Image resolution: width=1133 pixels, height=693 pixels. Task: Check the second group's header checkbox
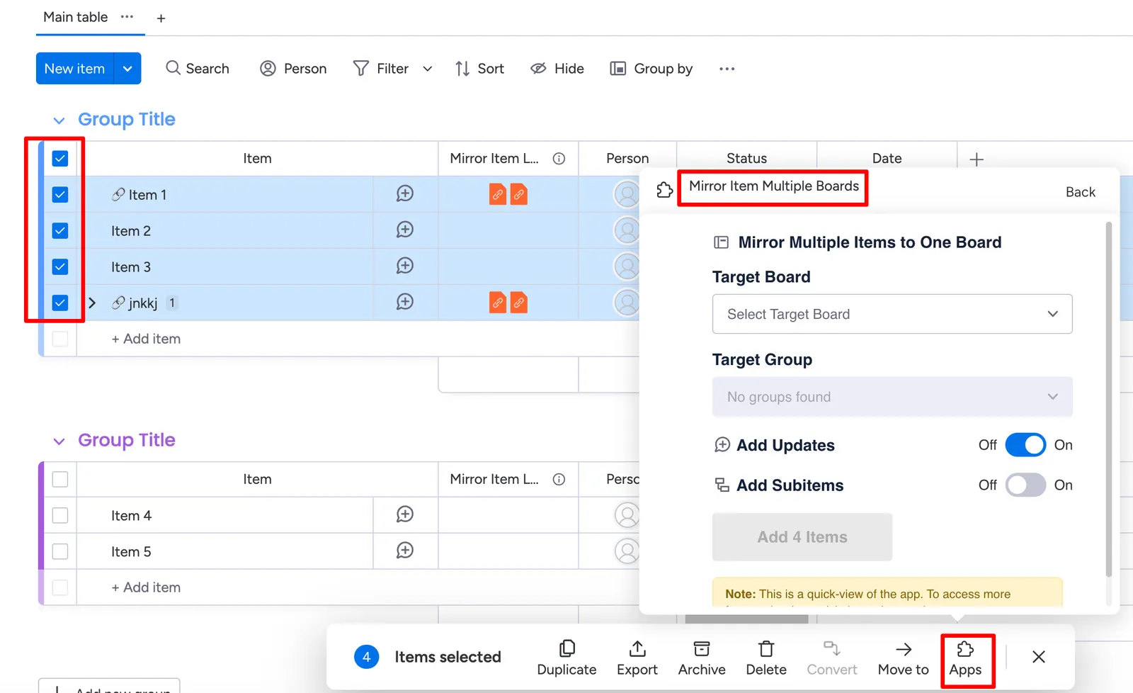(60, 480)
